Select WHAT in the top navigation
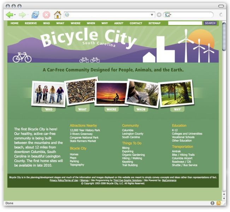Viewport: 230px width, 212px height. click(x=60, y=23)
